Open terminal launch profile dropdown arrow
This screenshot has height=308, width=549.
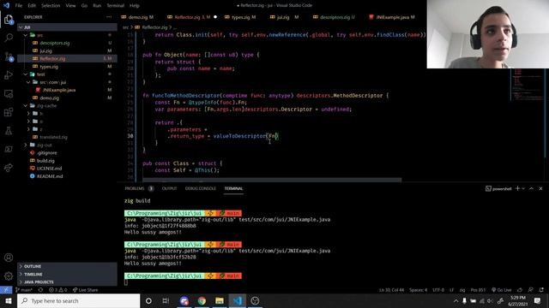pyautogui.click(x=523, y=188)
